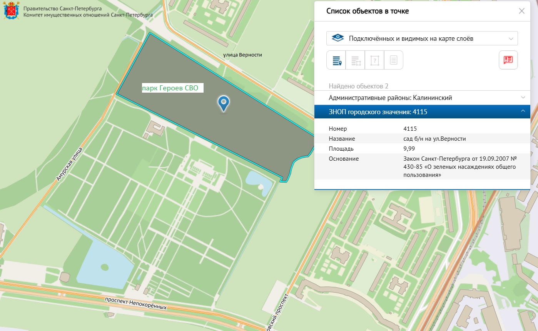Click the blue location pin marker

click(224, 103)
